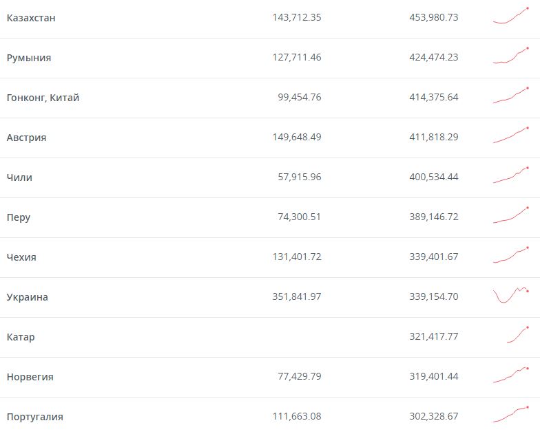540x434 pixels.
Task: Click the value 453,980.73 for Казахстан
Action: click(x=434, y=17)
